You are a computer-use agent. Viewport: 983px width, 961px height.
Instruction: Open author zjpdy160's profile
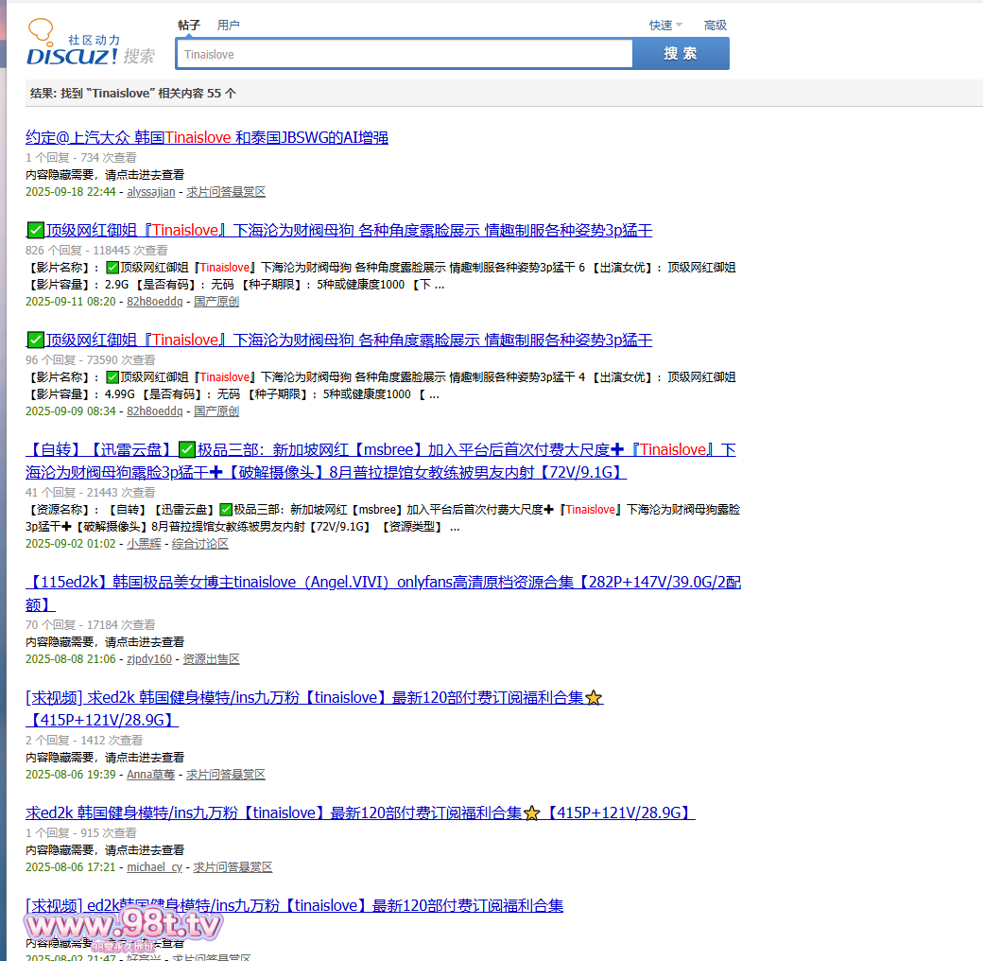click(x=149, y=659)
